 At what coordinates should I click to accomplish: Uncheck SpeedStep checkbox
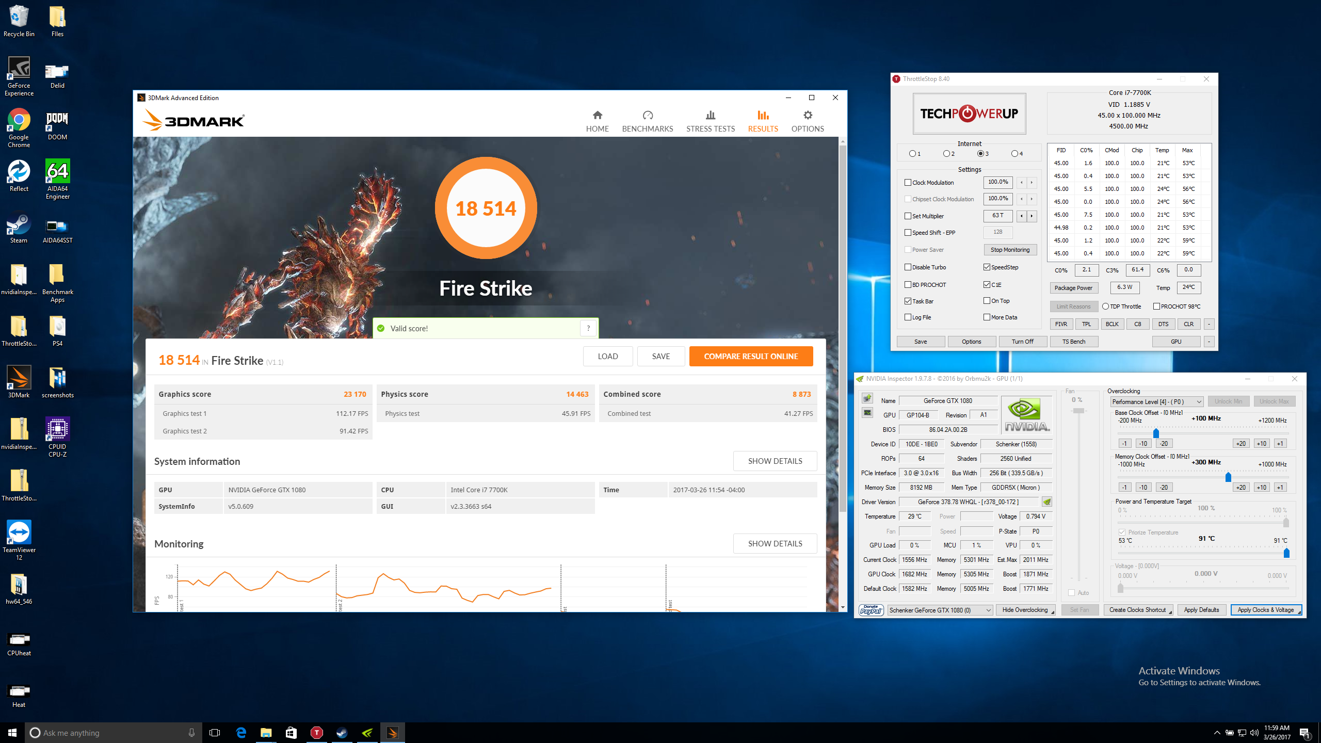coord(987,267)
